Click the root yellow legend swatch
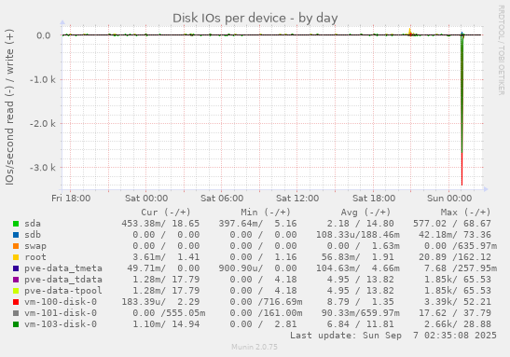The height and width of the screenshot is (357, 510). click(x=16, y=257)
